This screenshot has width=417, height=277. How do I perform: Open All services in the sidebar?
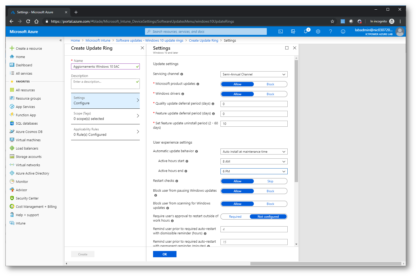(x=24, y=73)
